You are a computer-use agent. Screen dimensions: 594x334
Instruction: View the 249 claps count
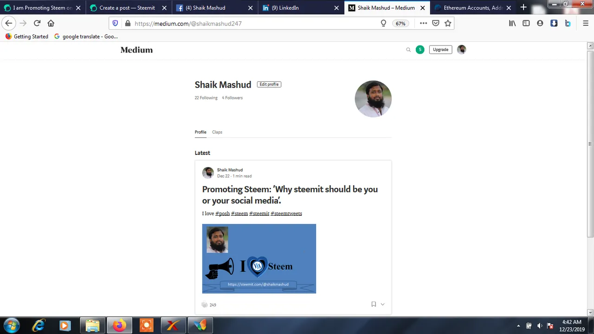click(x=213, y=305)
